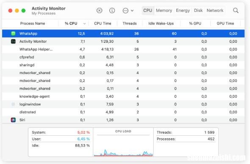This screenshot has height=164, width=250.
Task: Switch to the CPU tab
Action: coord(147,11)
